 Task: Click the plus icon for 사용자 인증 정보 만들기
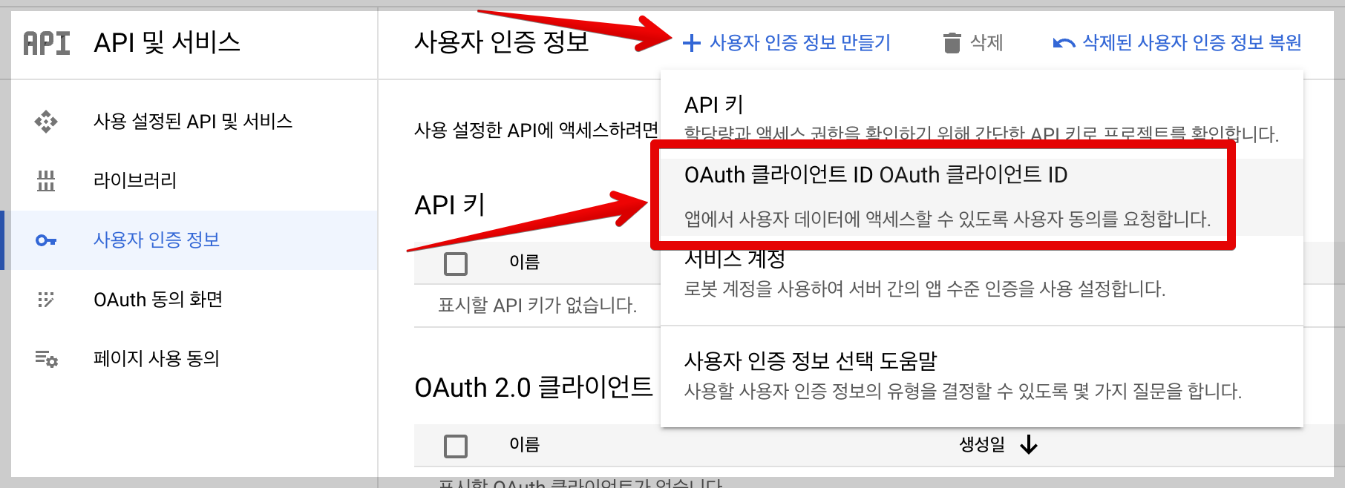[x=691, y=43]
